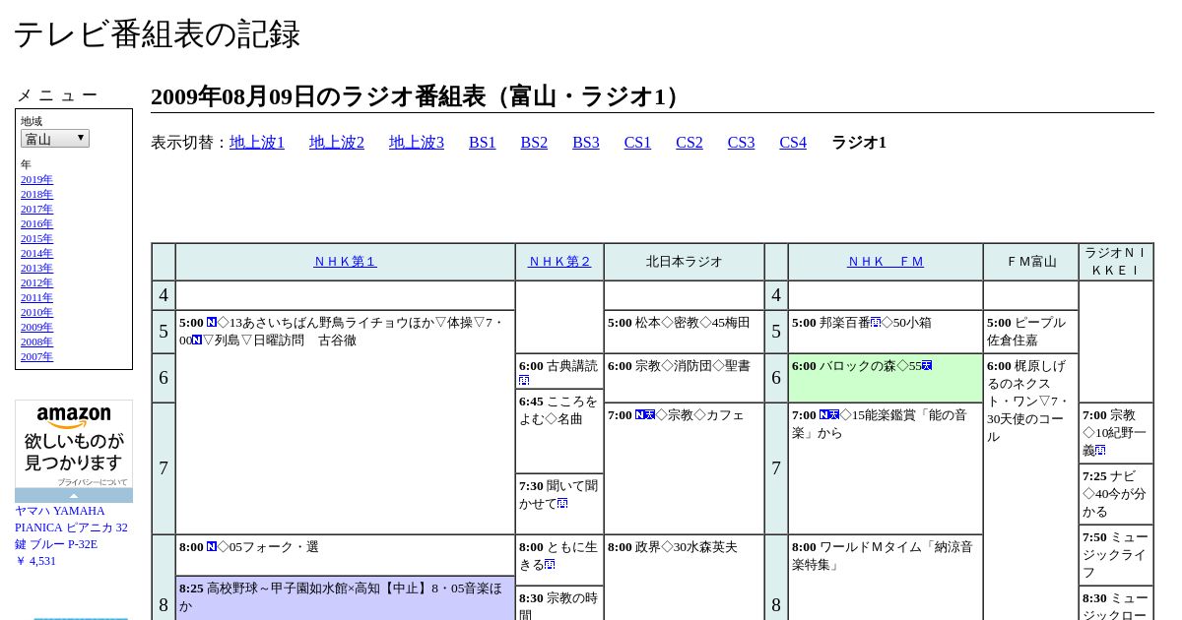The width and height of the screenshot is (1182, 620).
Task: Click the 5:00 邦楽百番 program entry
Action: 886,332
